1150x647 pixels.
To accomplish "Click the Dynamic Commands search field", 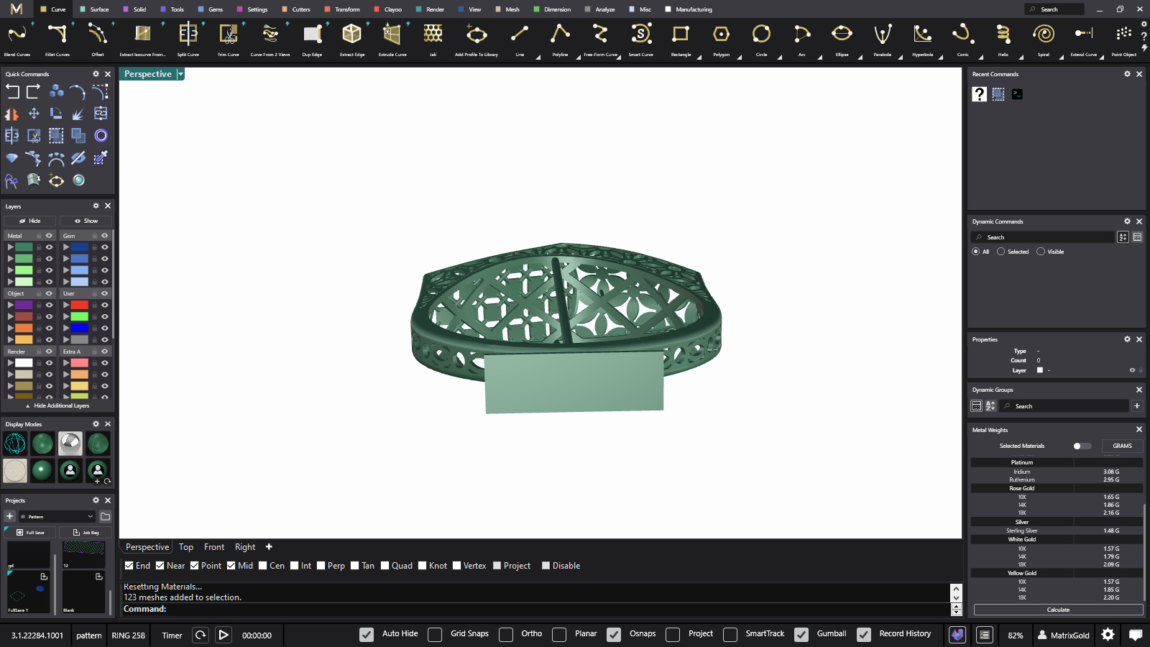I will 1042,237.
